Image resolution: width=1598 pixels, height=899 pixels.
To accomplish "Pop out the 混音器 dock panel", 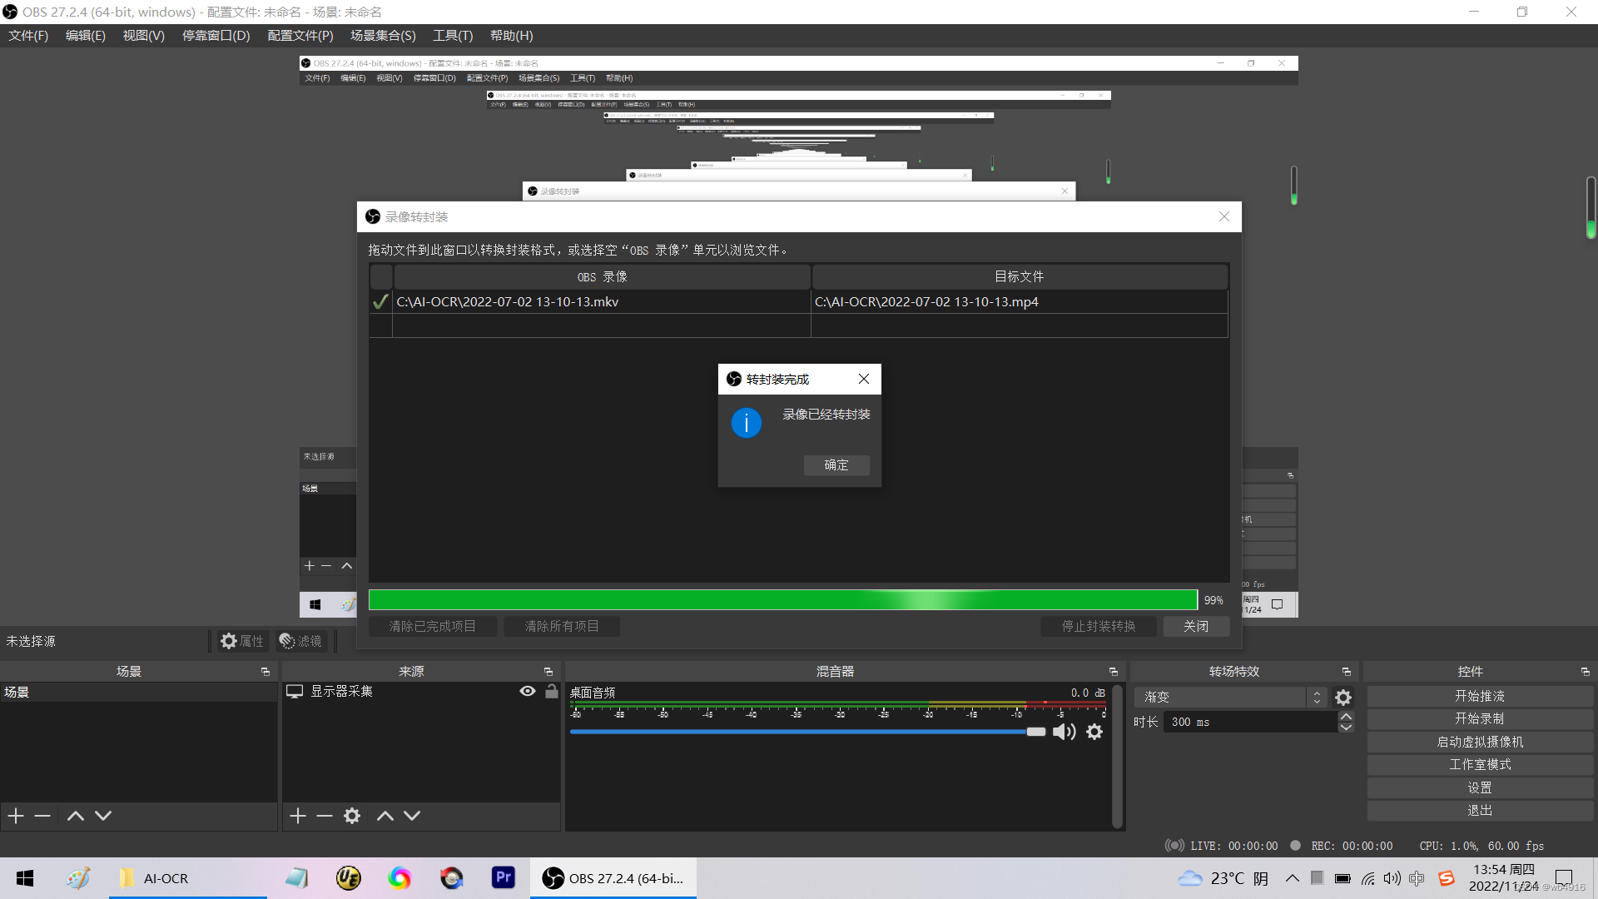I will [x=1113, y=672].
